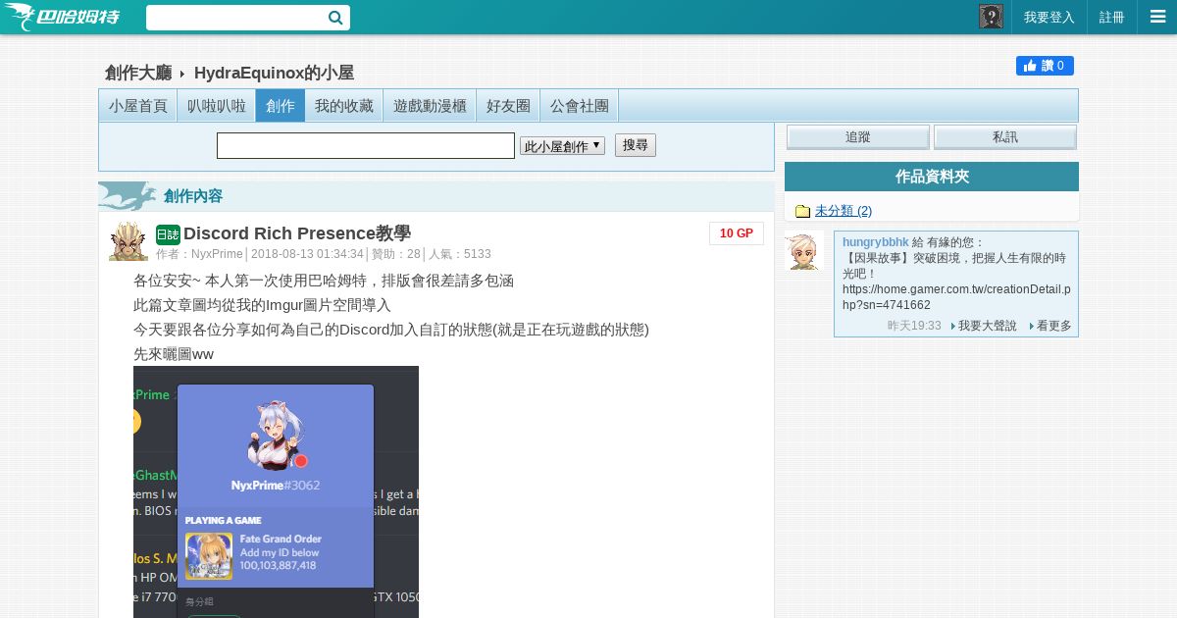Click 我要登入 in the header

point(1049,18)
